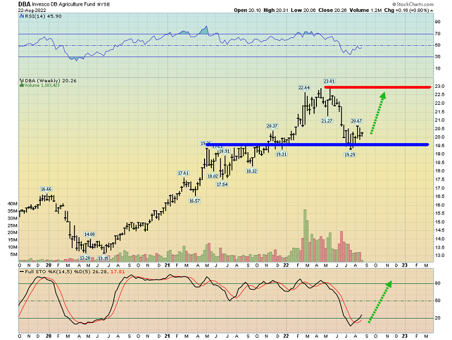Click the 13.15 low price label
Screen dimensions: 452x340
[103, 258]
